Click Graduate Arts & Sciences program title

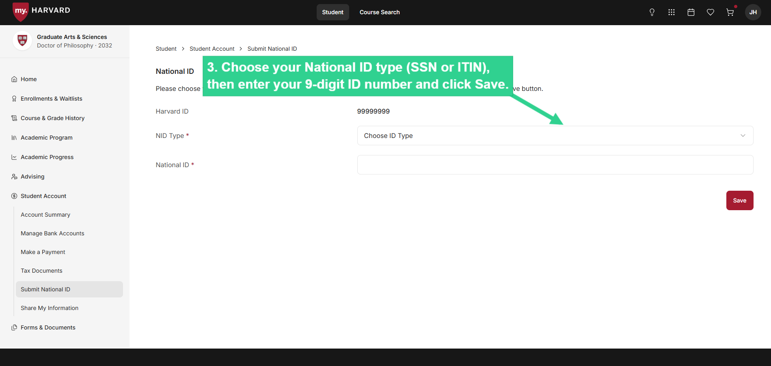pyautogui.click(x=72, y=37)
